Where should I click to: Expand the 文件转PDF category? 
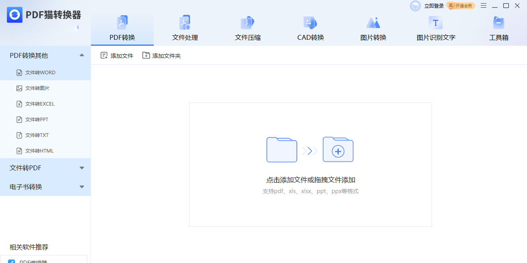click(x=45, y=168)
